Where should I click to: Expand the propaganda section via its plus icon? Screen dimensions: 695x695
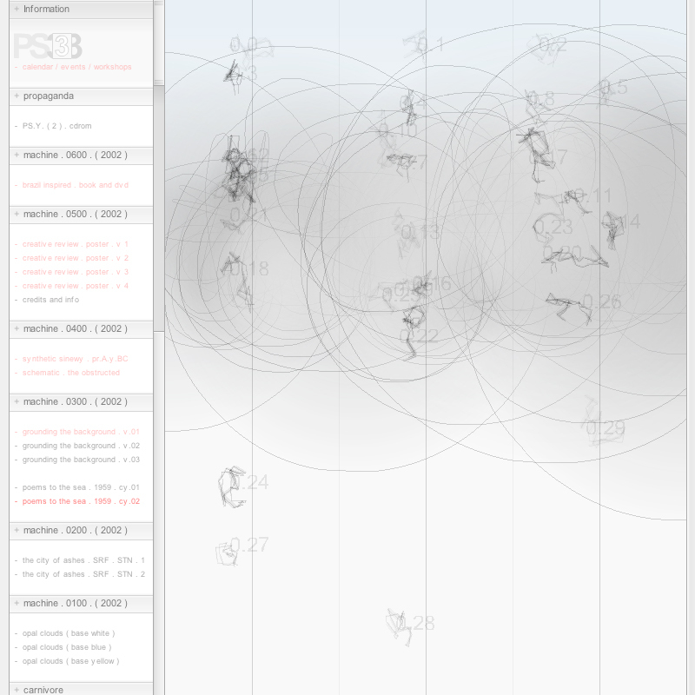pos(17,96)
